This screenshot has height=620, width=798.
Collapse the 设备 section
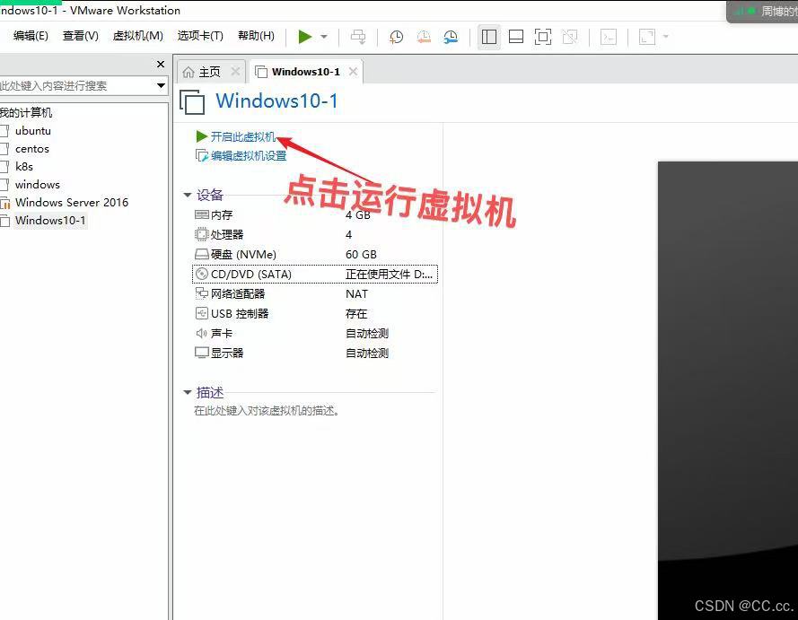pos(188,195)
